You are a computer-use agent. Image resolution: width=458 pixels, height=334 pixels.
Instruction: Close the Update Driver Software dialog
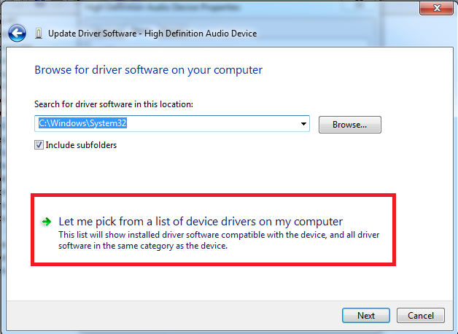click(x=436, y=8)
